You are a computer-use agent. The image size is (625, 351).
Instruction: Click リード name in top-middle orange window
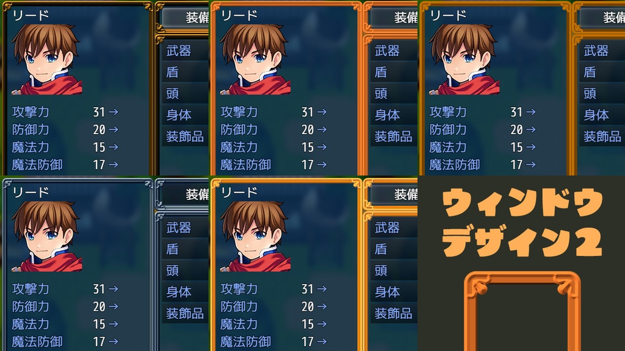[239, 15]
